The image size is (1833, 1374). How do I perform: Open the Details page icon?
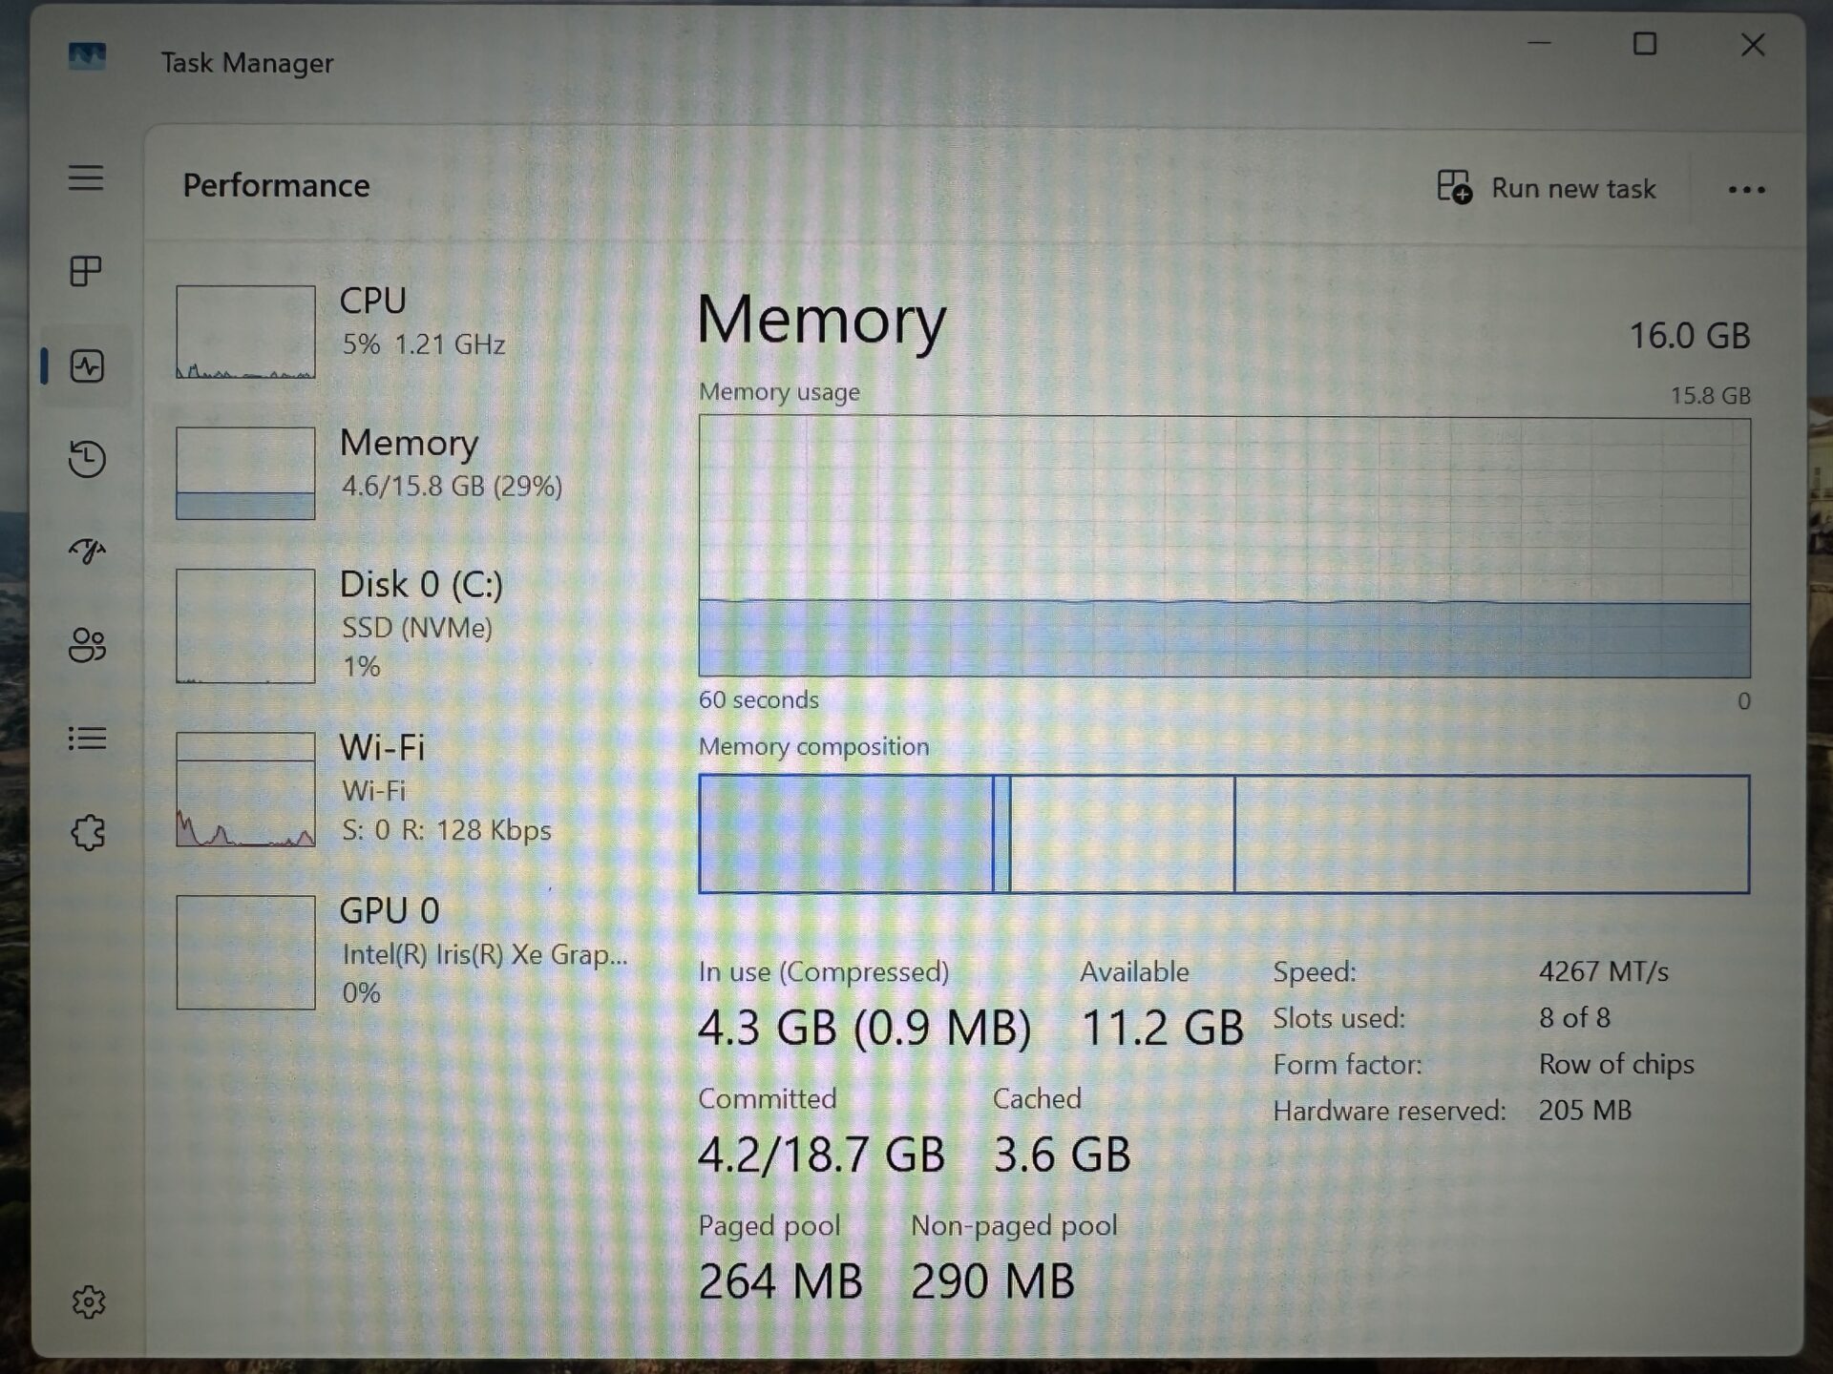[x=87, y=739]
